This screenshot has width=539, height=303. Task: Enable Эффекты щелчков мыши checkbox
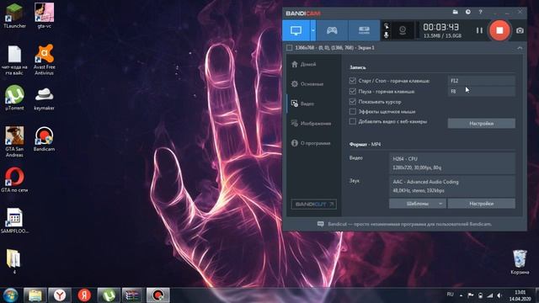(352, 112)
